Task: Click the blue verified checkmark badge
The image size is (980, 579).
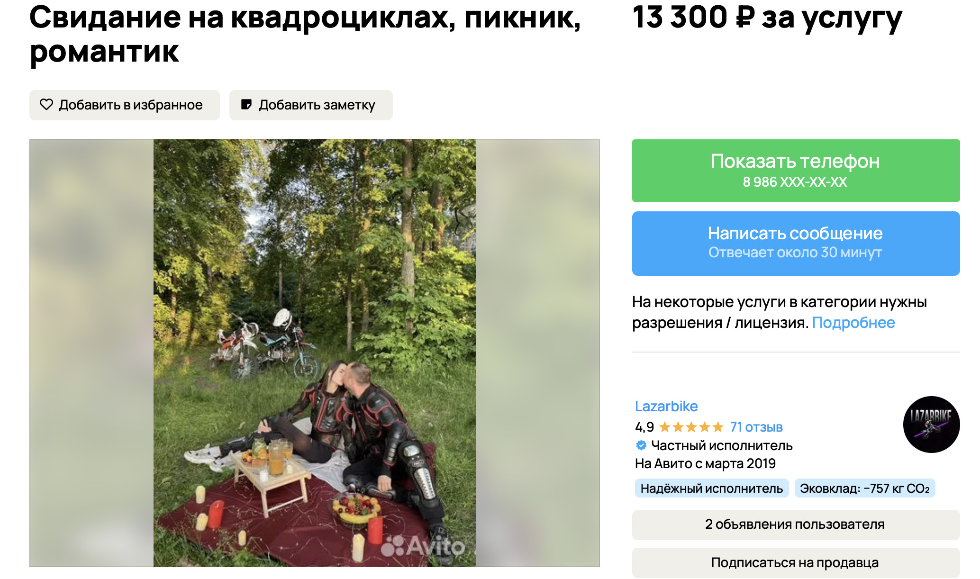Action: pos(641,445)
